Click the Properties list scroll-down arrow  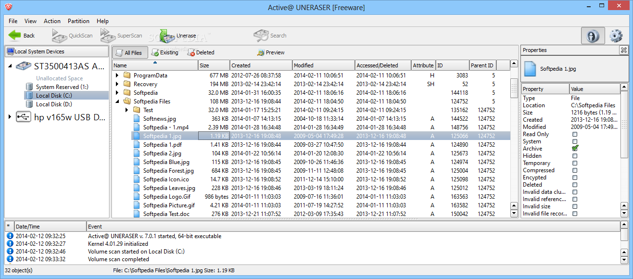624,214
